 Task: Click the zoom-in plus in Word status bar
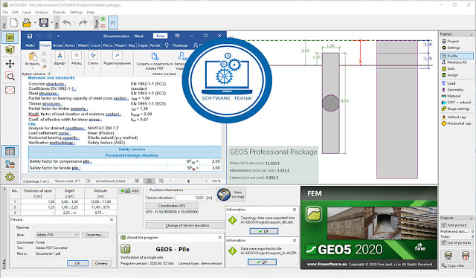207,181
